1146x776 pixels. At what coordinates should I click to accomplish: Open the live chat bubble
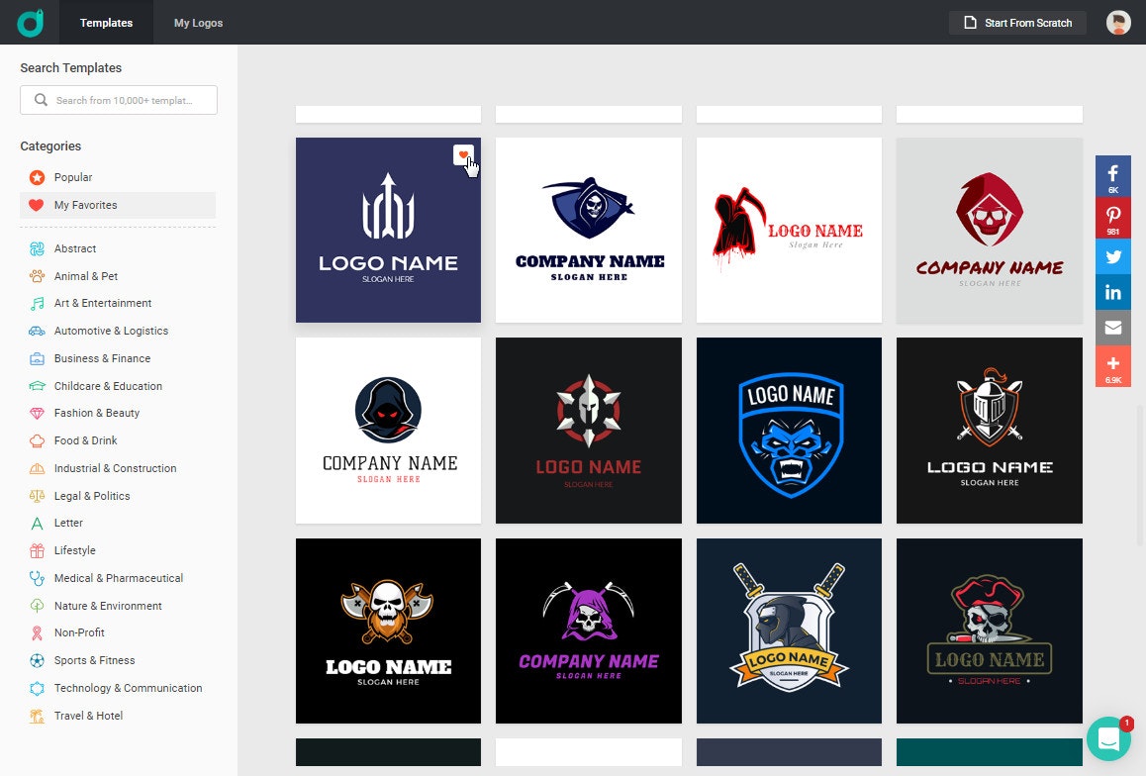(x=1108, y=738)
